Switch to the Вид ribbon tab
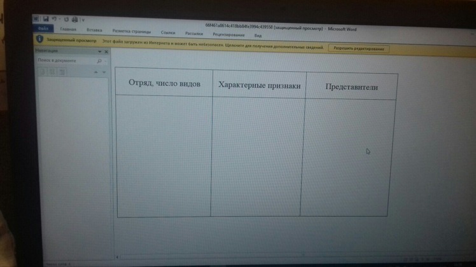Image resolution: width=476 pixels, height=267 pixels. click(258, 36)
